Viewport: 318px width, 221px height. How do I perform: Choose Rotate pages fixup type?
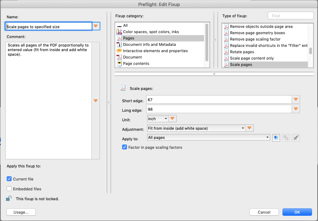(x=242, y=52)
